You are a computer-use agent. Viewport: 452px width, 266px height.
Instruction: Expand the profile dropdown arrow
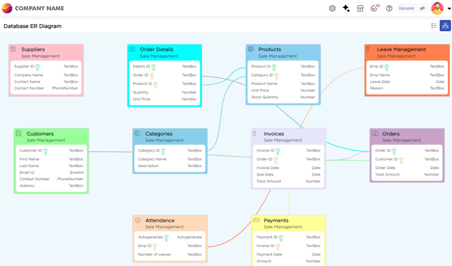[449, 9]
